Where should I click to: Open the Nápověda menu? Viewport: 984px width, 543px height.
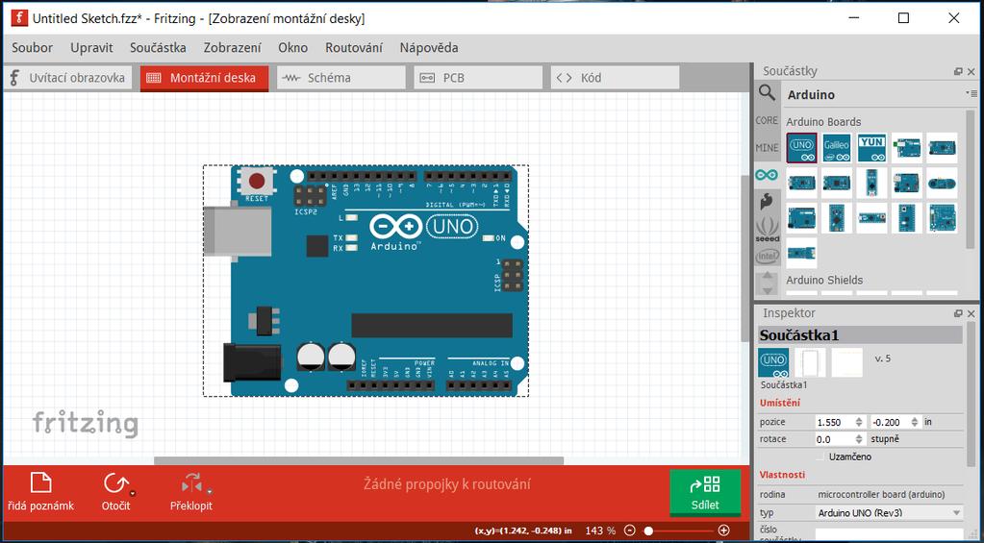click(429, 48)
